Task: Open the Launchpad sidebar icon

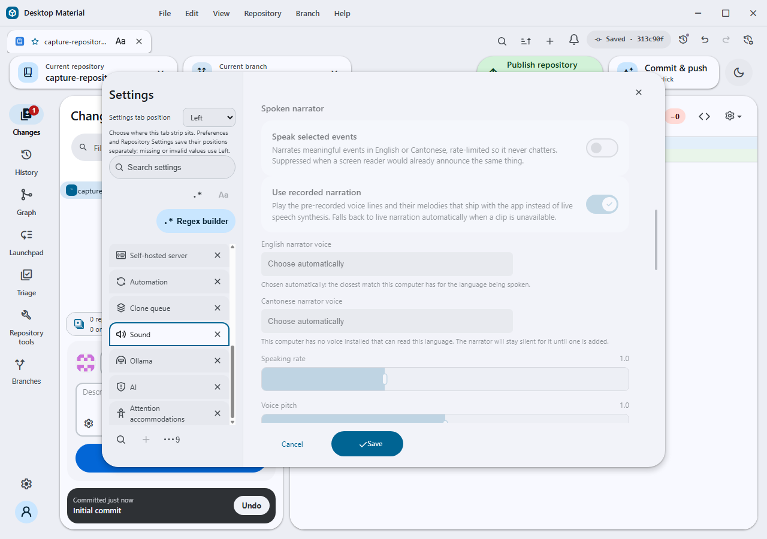Action: [26, 235]
